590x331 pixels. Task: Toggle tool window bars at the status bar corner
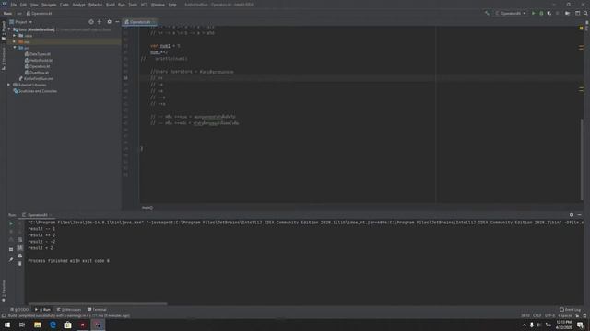4,315
